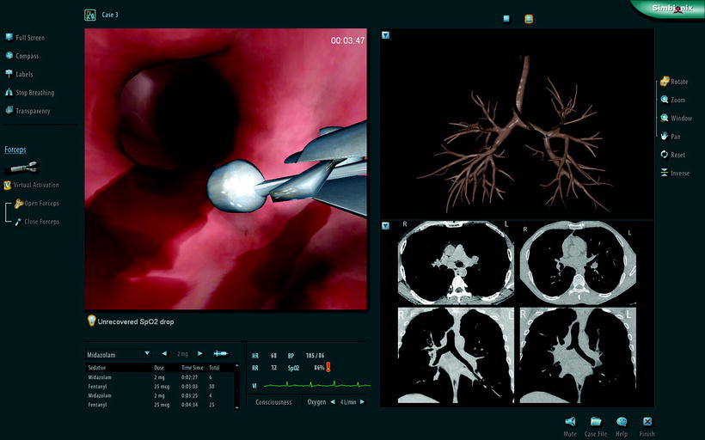The image size is (705, 440).
Task: Switch to single-pane layout view
Action: (506, 17)
